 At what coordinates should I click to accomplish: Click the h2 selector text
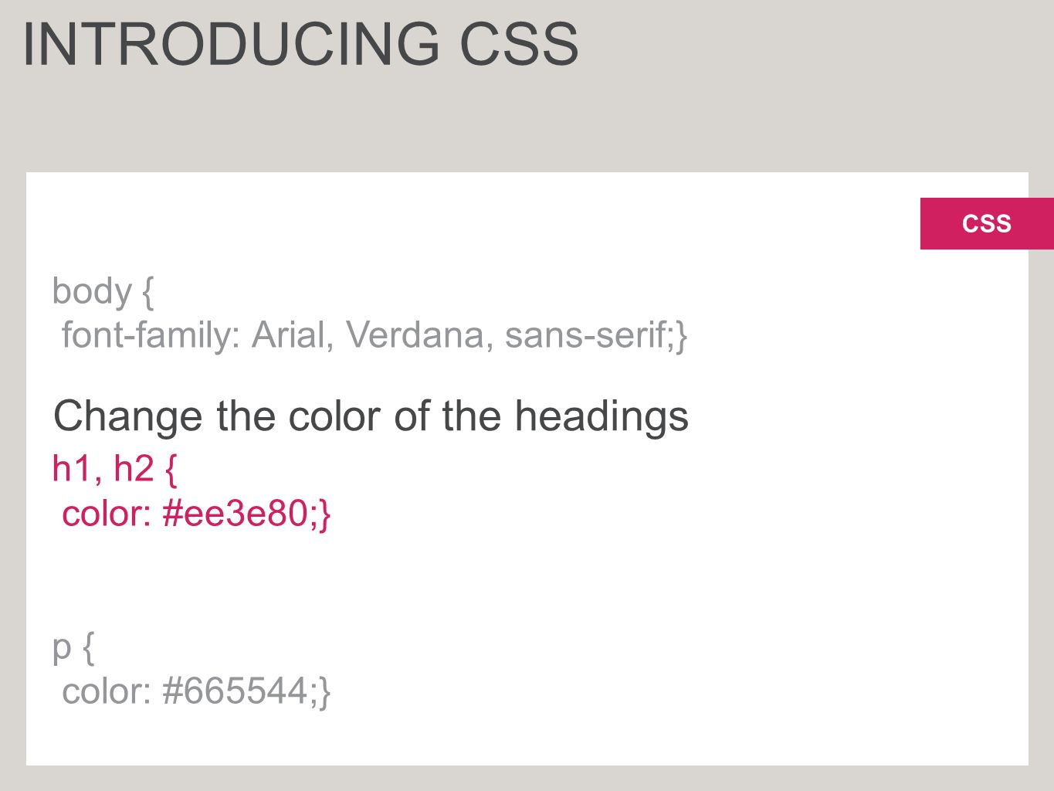(134, 469)
